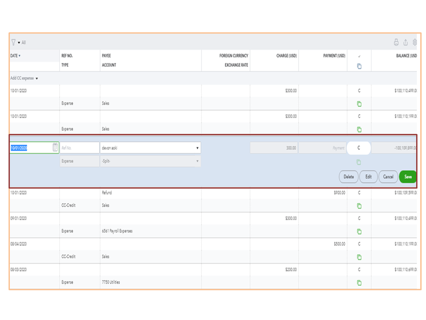This screenshot has height=320, width=426.
Task: Select the CC-Credit type in the Refund row
Action: [x=69, y=205]
